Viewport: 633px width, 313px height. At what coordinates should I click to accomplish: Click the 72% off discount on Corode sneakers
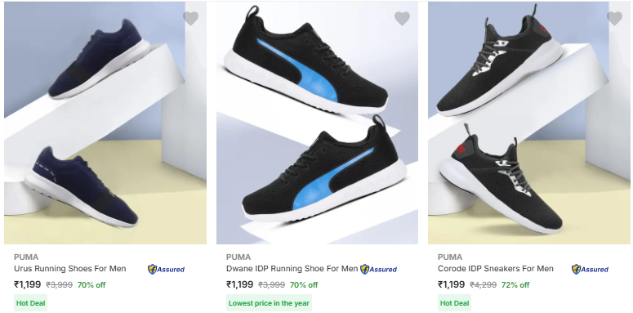click(515, 284)
